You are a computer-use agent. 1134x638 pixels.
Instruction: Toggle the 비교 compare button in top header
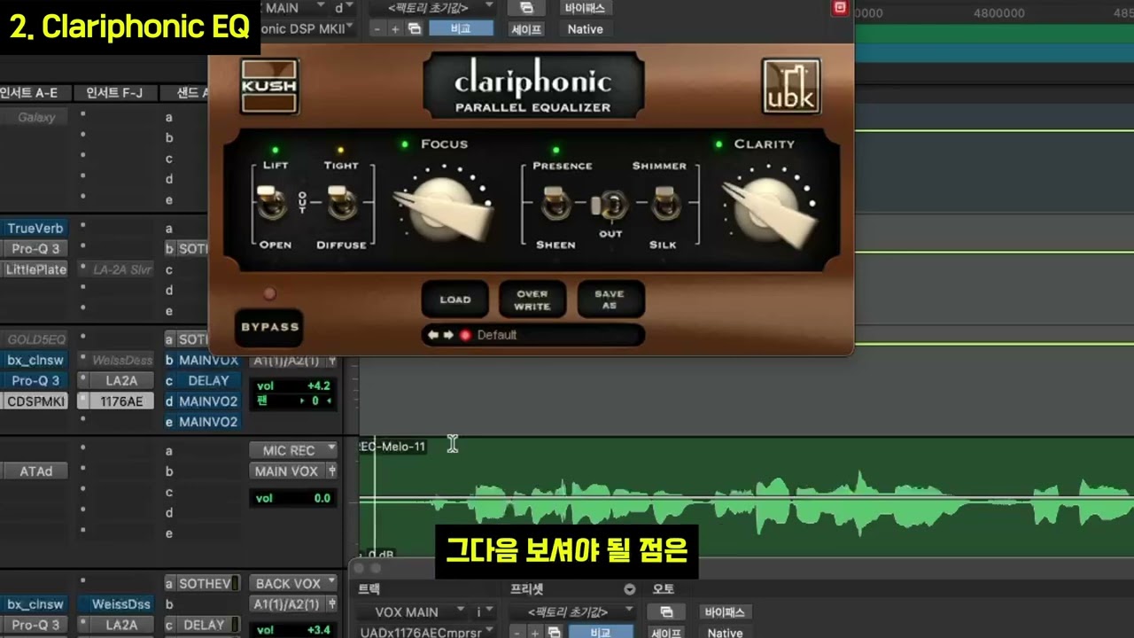pos(461,28)
